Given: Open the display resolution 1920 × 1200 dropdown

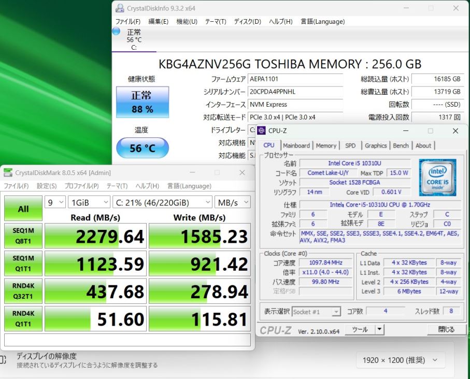Looking at the screenshot, I should 401,360.
